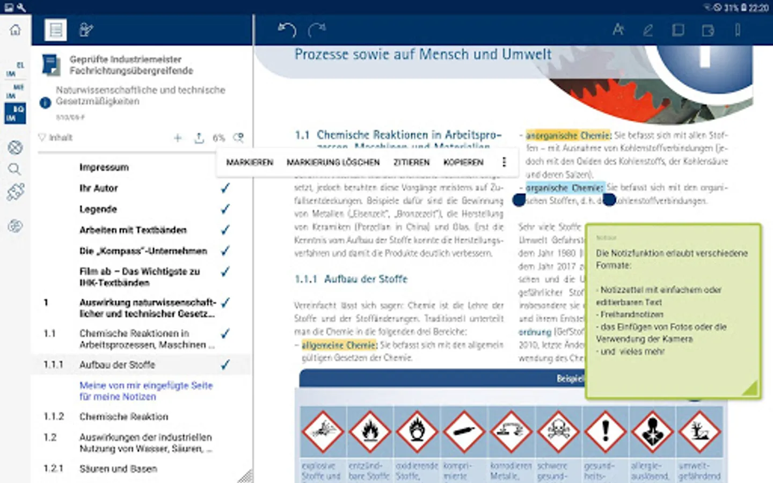
Task: Add a page with the plus icon
Action: point(178,138)
